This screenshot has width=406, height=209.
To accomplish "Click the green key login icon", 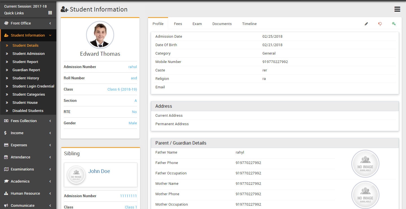I will point(394,24).
